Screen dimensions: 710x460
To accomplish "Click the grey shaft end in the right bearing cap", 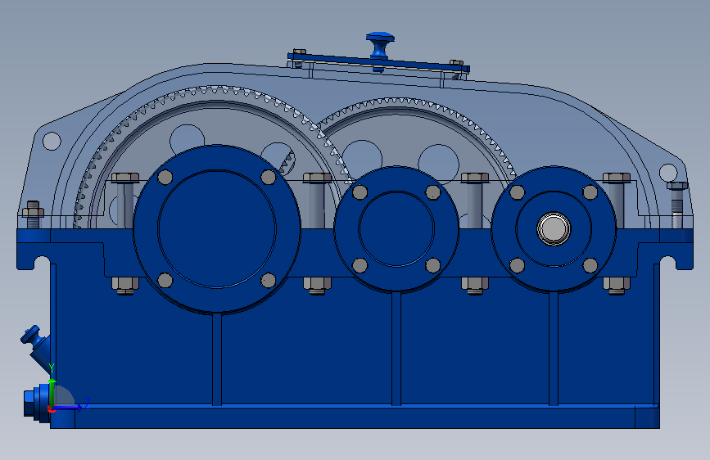I will tap(554, 228).
